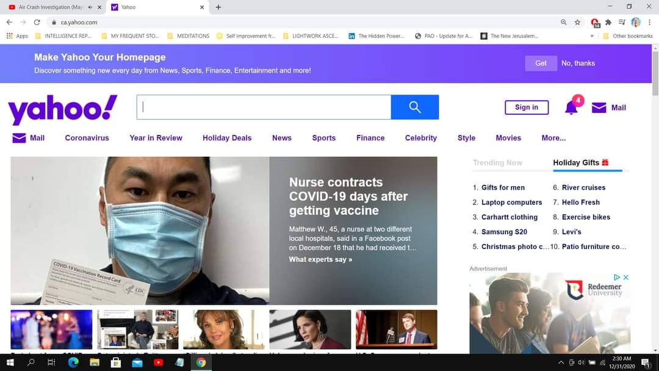The width and height of the screenshot is (659, 371).
Task: Close the Redeemer University ad
Action: (x=626, y=277)
